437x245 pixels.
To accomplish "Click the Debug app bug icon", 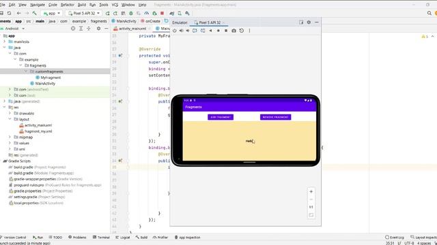I will 131,13.
